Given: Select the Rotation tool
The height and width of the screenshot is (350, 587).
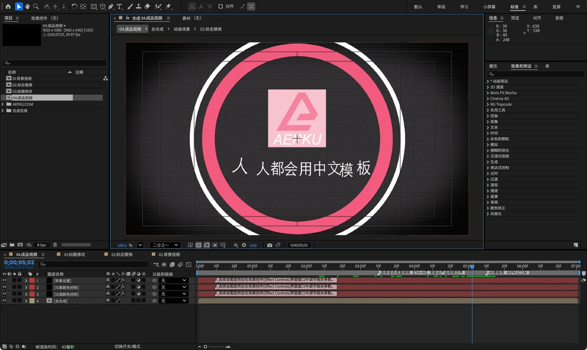Looking at the screenshot, I should pyautogui.click(x=74, y=6).
